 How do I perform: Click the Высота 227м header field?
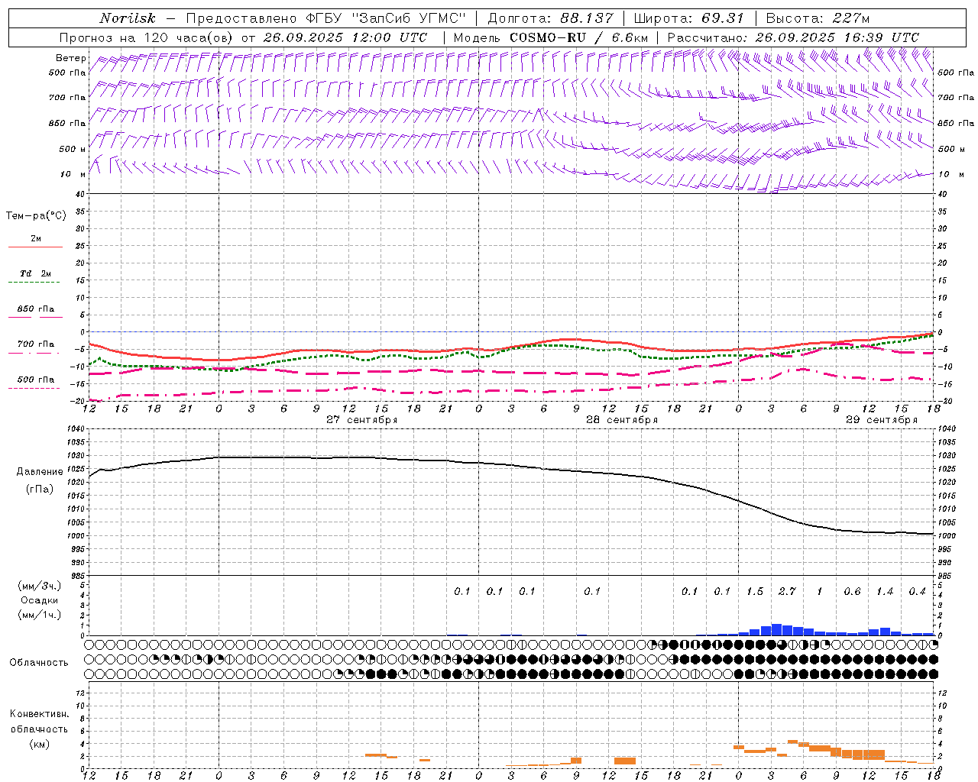[x=817, y=18]
